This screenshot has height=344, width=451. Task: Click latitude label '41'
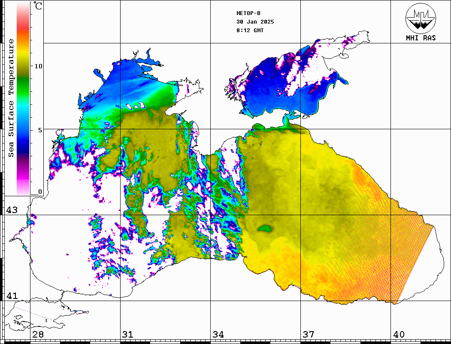click(x=12, y=295)
